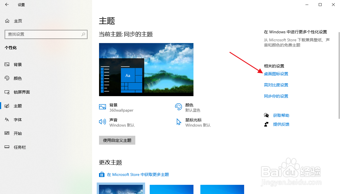Click the 开始 sidebar tiles icon
This screenshot has height=194, width=340.
[x=7, y=133]
